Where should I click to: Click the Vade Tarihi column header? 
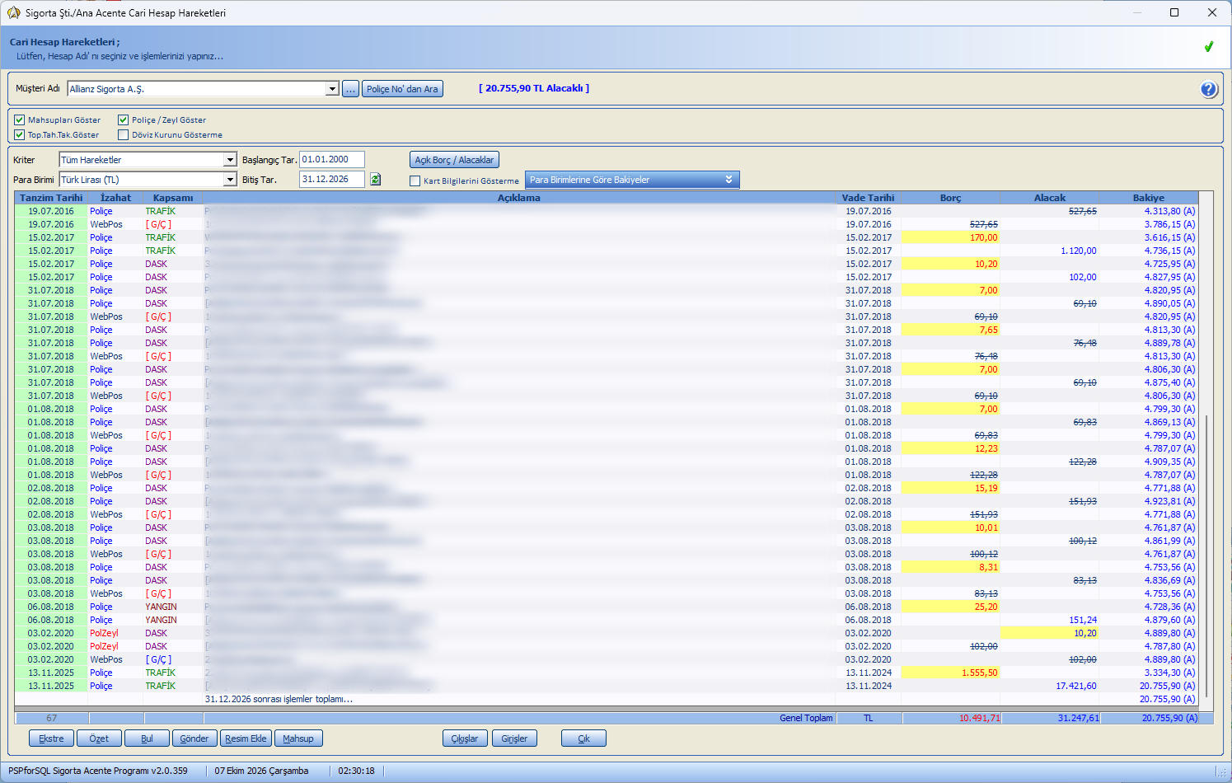[x=868, y=198]
